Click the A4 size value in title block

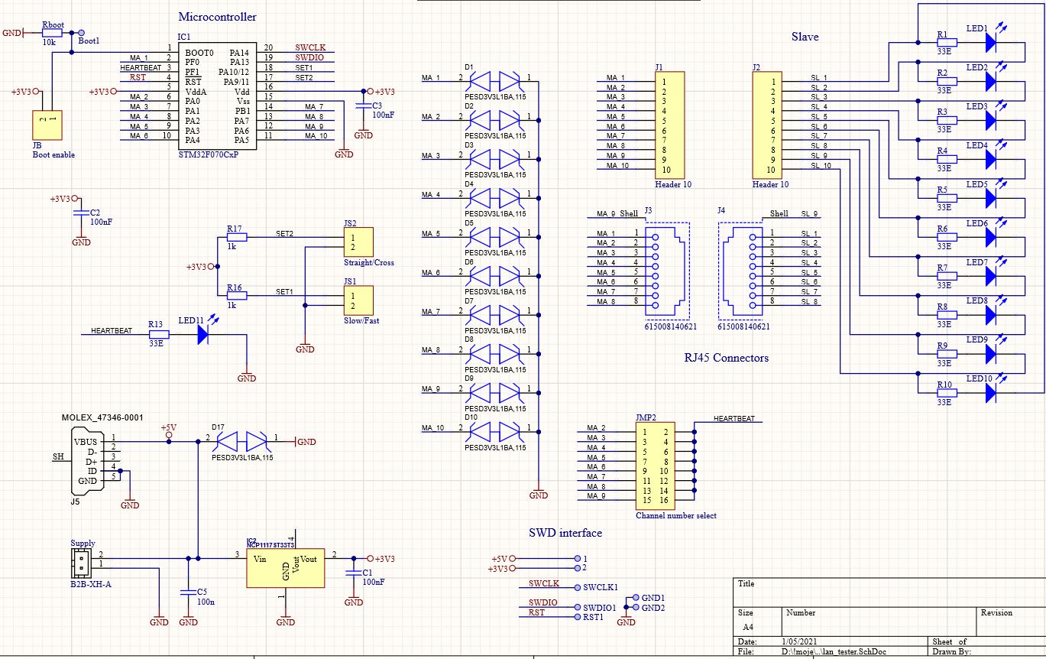(x=748, y=627)
